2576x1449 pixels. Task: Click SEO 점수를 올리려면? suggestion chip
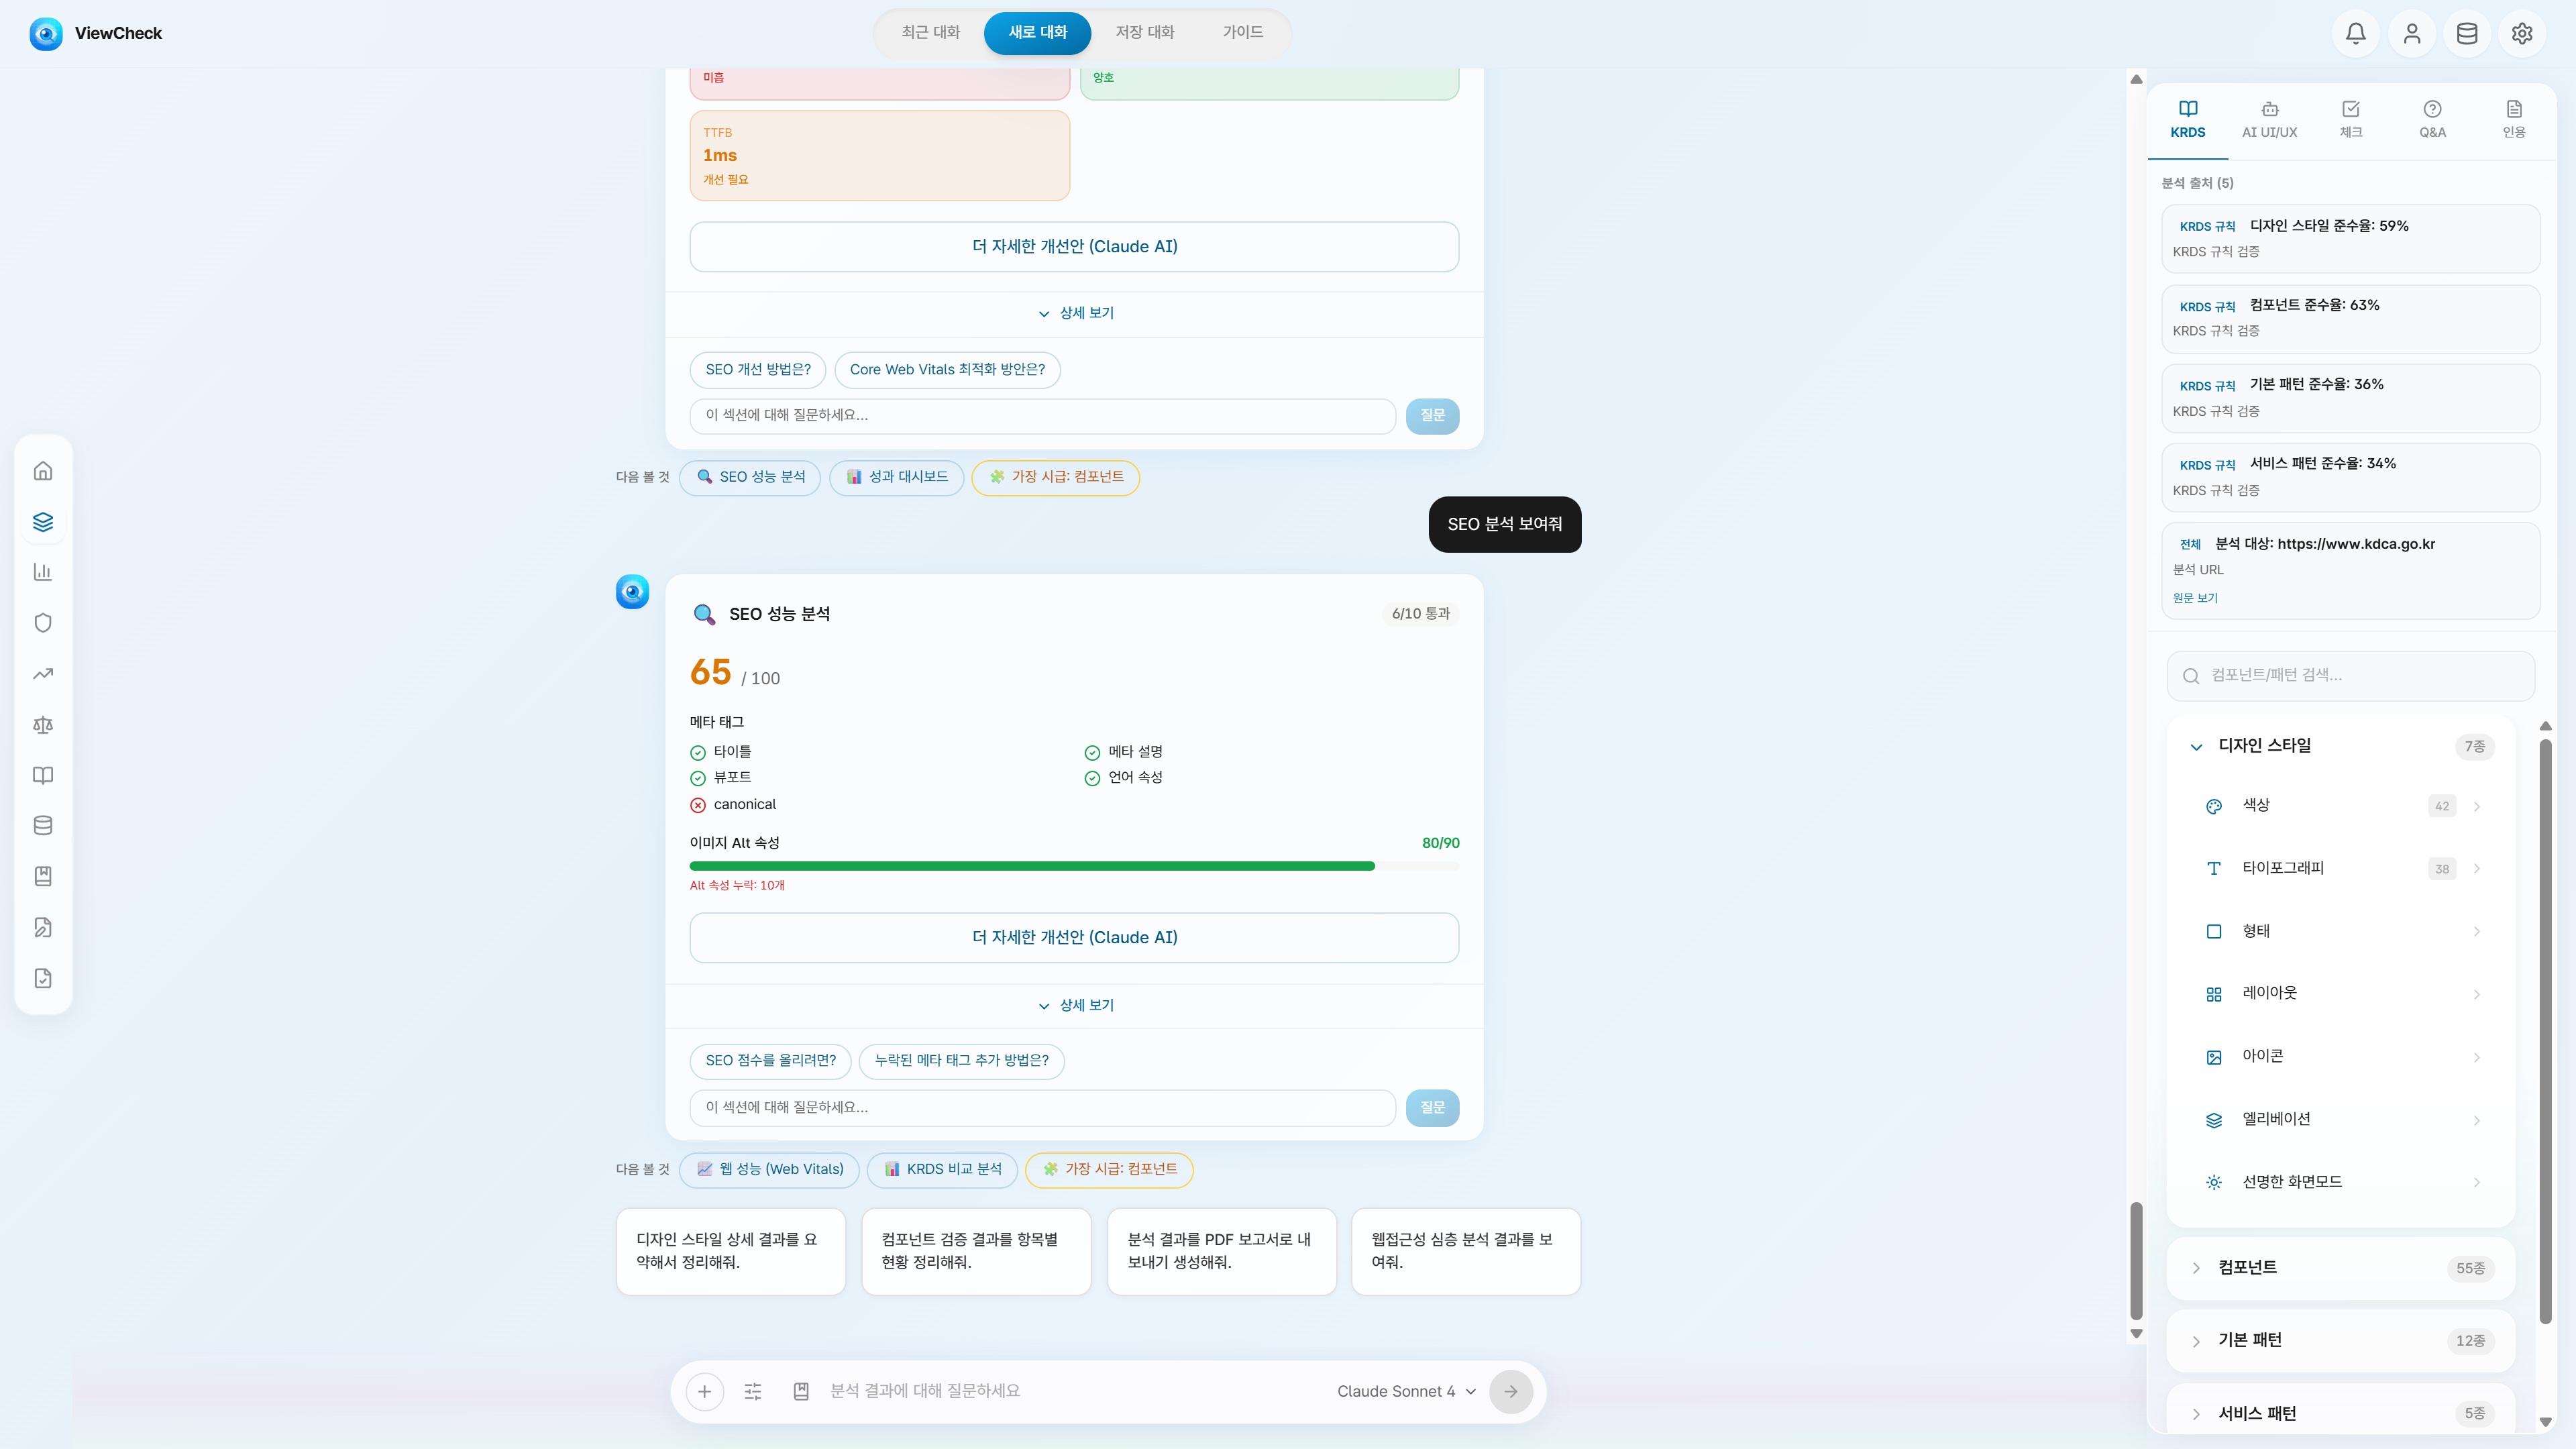pyautogui.click(x=770, y=1060)
